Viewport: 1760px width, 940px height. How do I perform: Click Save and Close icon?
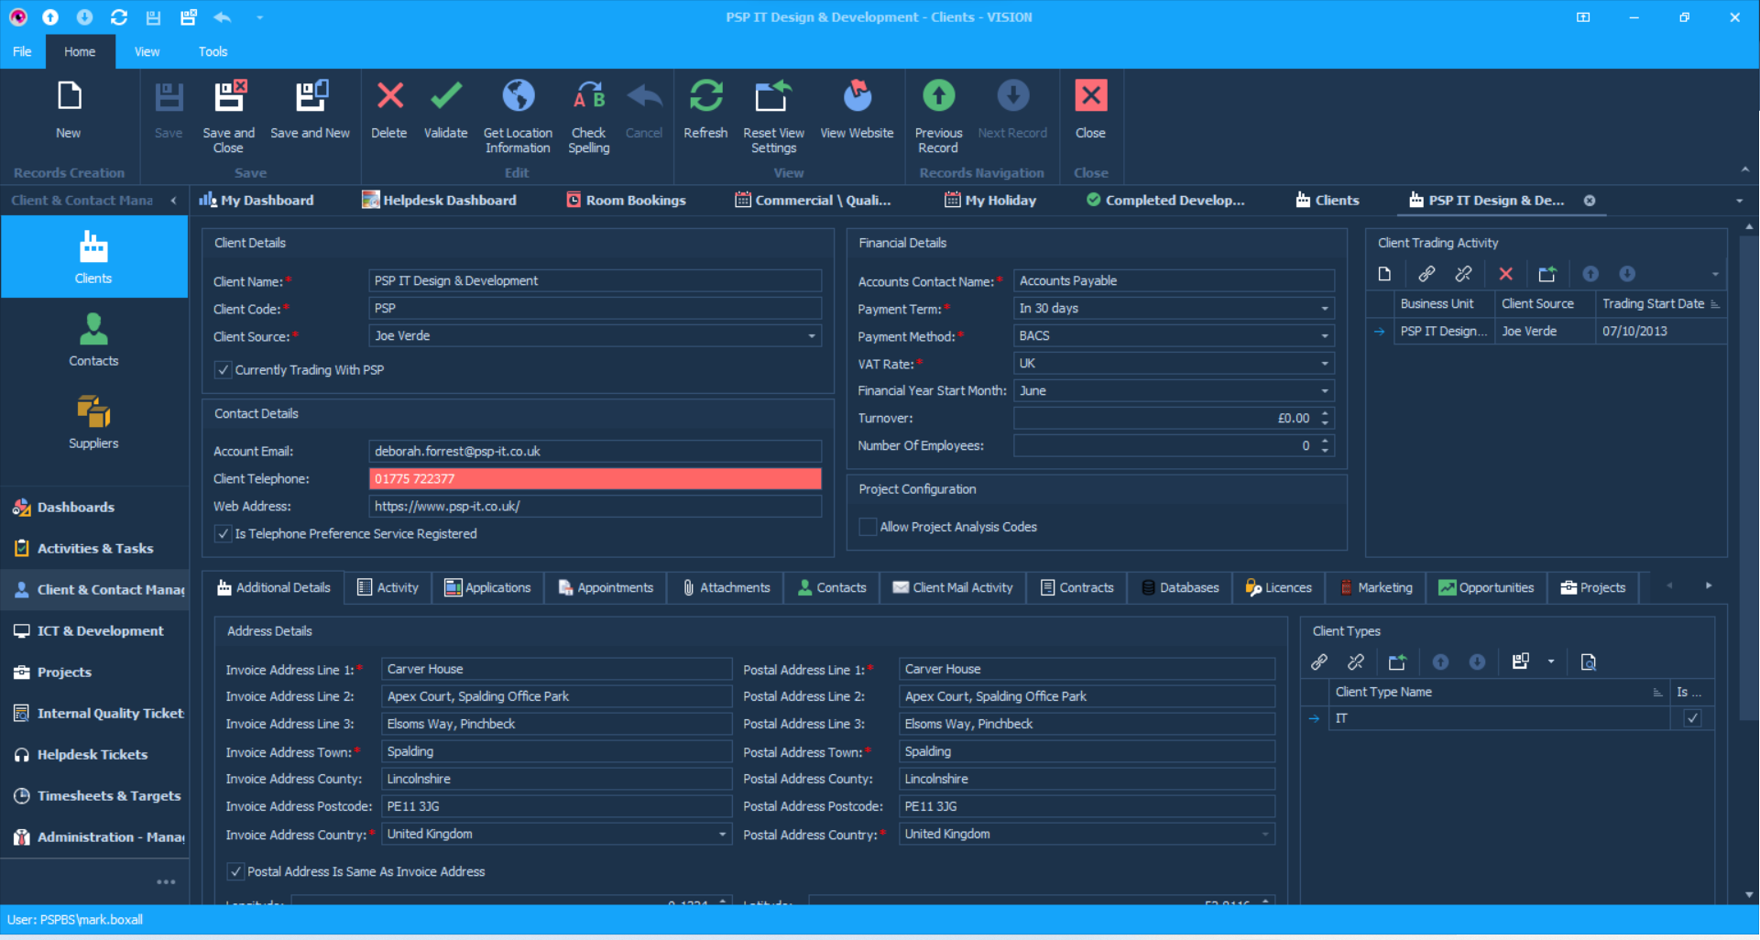point(229,96)
